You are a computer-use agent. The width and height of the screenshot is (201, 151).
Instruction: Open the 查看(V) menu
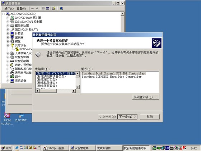(x=21, y=9)
